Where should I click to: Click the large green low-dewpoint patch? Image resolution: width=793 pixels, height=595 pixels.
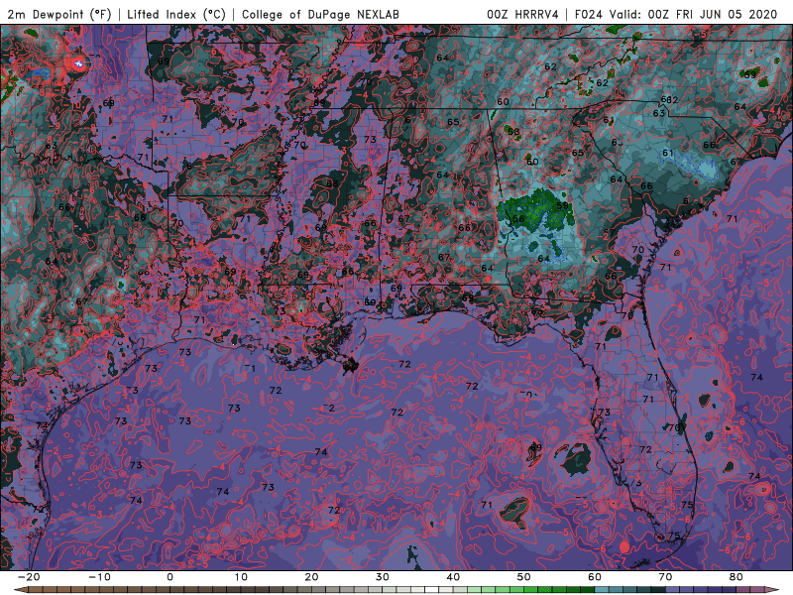point(535,212)
